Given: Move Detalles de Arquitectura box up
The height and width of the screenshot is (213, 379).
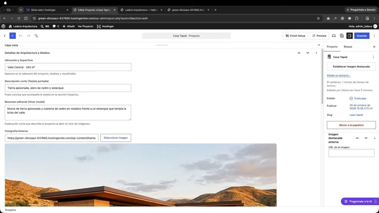Looking at the screenshot, I should [299, 53].
